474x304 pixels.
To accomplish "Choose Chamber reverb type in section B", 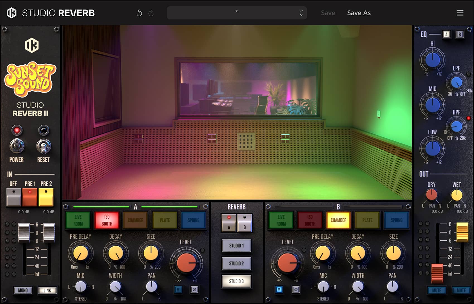I will pos(338,220).
